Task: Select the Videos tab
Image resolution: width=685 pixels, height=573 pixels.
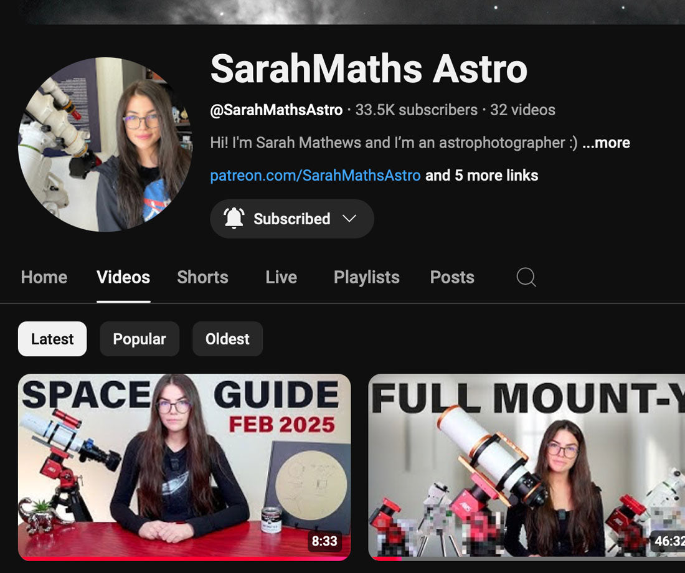Action: point(123,277)
